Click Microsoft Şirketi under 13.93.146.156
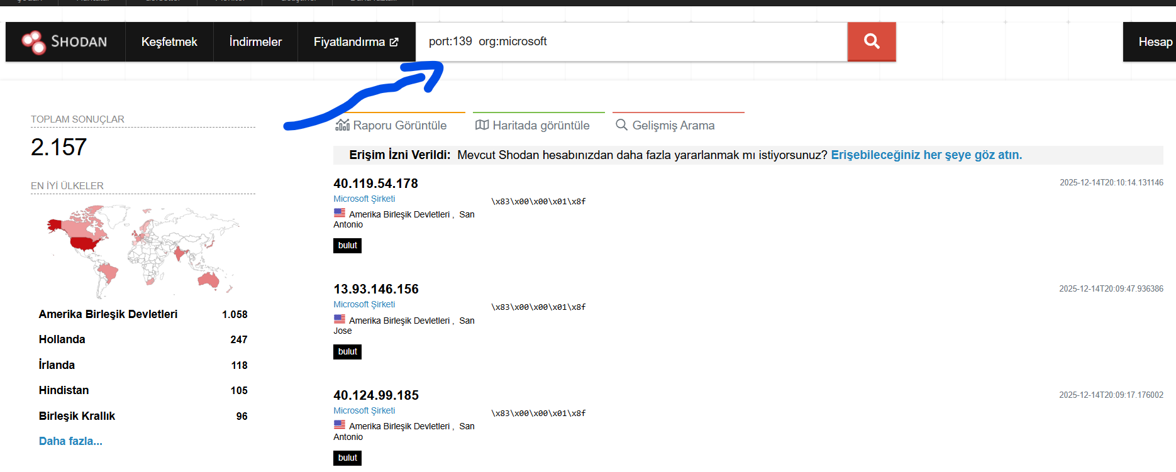Viewport: 1176px width, 472px height. click(x=364, y=304)
